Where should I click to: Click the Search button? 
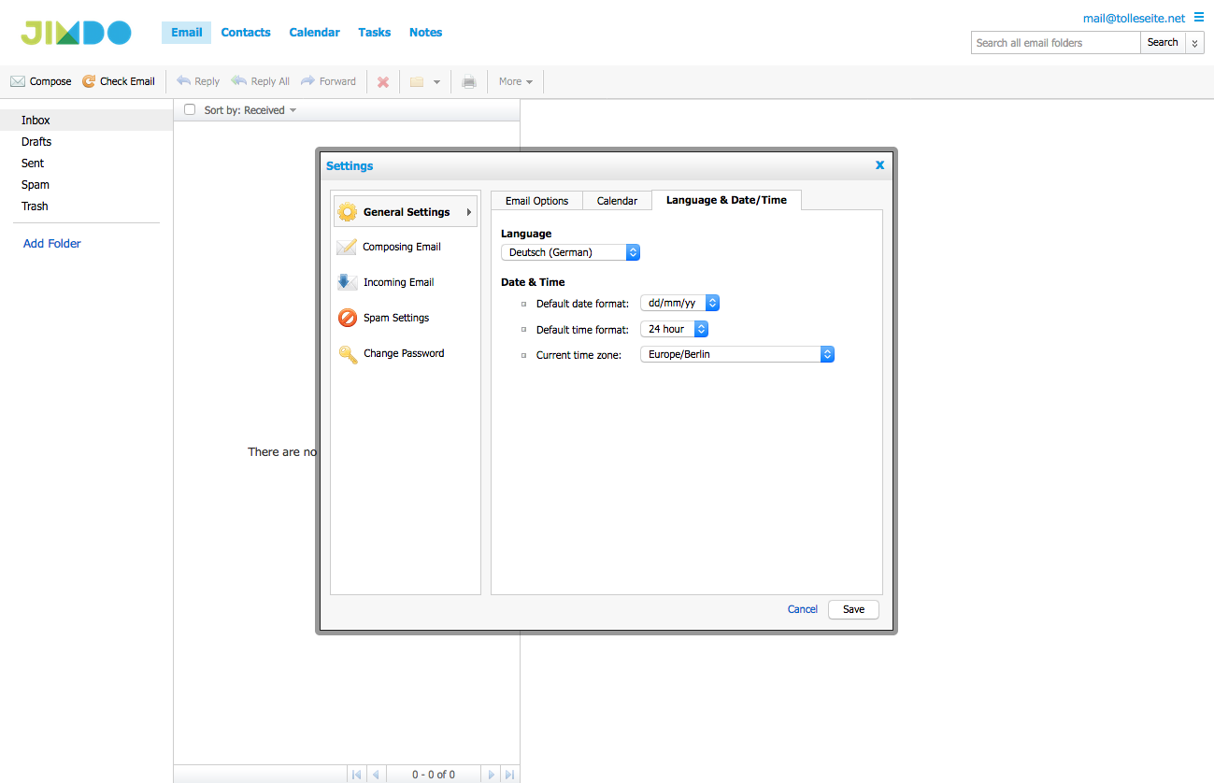[1163, 43]
